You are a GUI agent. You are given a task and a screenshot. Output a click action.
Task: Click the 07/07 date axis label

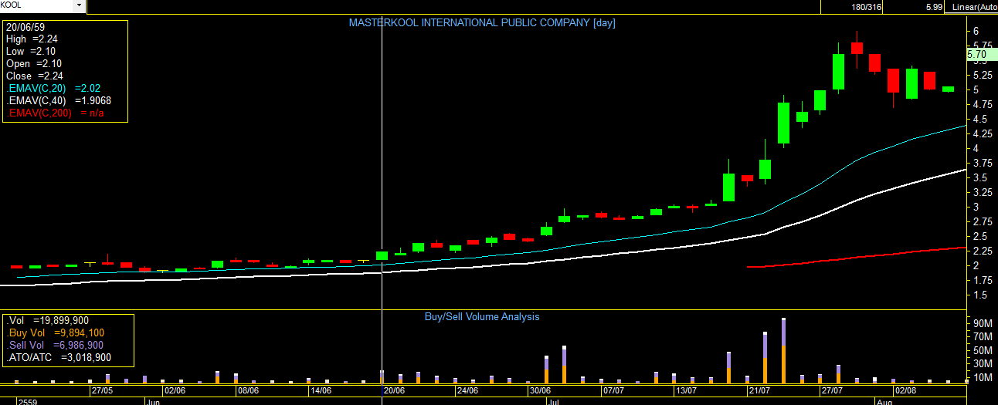click(613, 391)
